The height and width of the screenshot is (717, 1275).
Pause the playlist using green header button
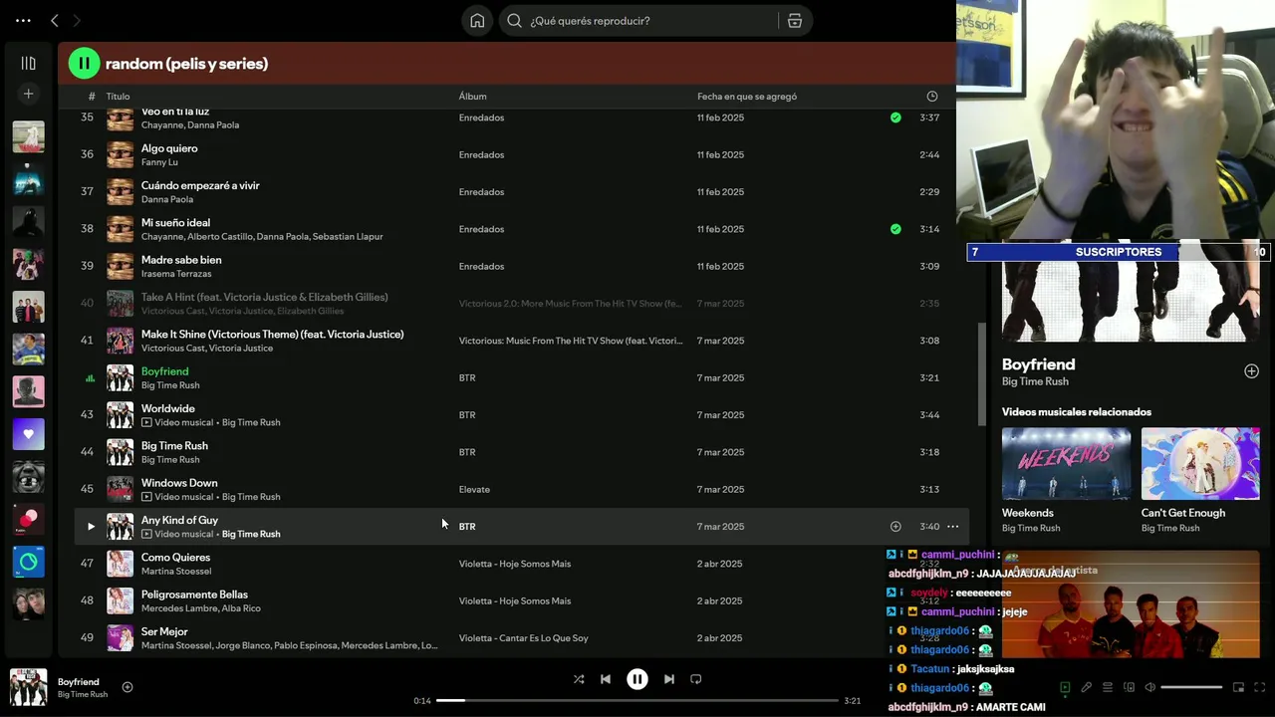point(84,63)
